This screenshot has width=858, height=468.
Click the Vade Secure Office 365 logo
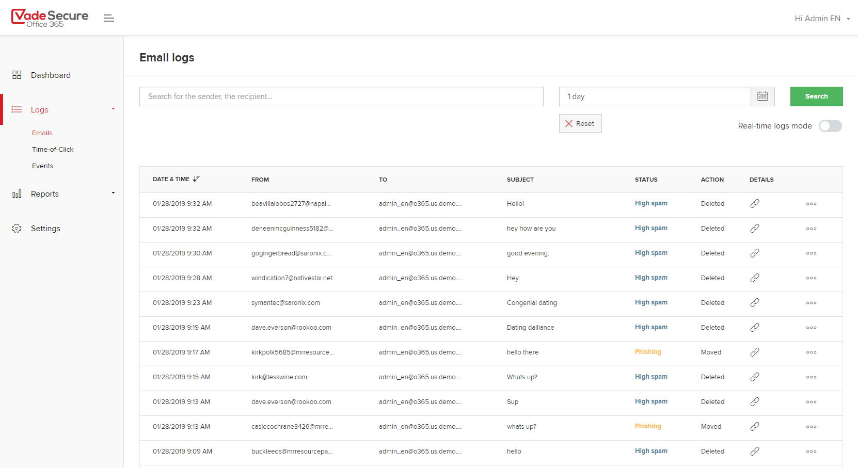click(x=50, y=18)
